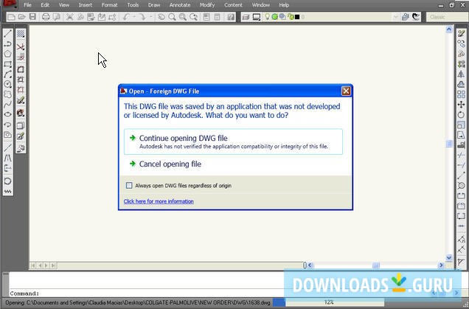Follow the Click here for more information link
The width and height of the screenshot is (469, 309).
[x=159, y=201]
